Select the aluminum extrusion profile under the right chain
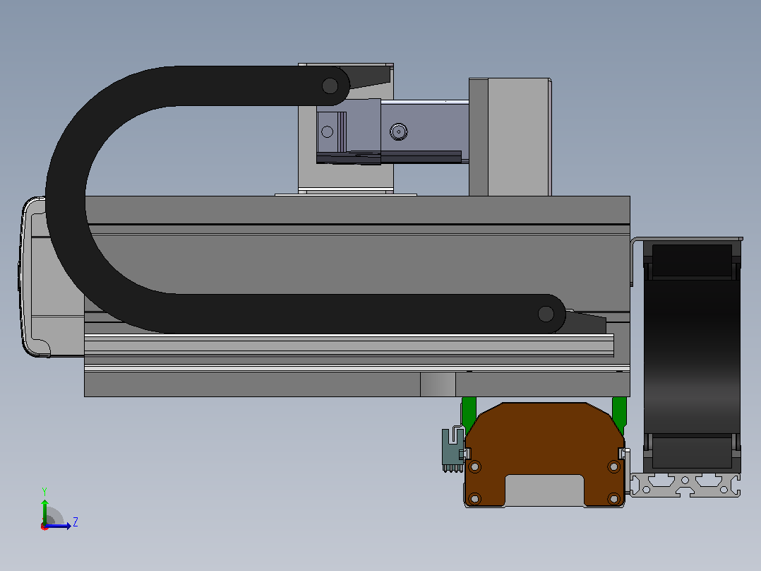Viewport: 761px width, 571px height. pyautogui.click(x=685, y=485)
